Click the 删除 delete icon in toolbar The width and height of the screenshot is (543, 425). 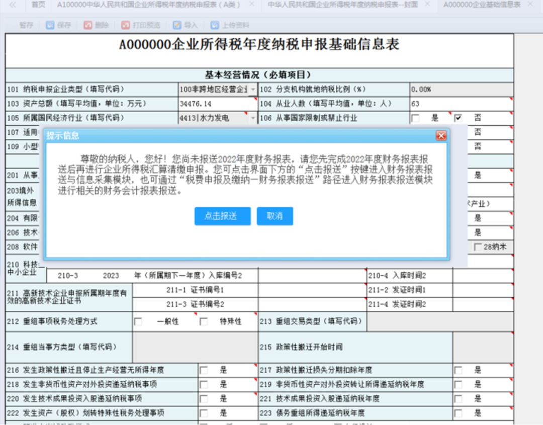pyautogui.click(x=87, y=25)
